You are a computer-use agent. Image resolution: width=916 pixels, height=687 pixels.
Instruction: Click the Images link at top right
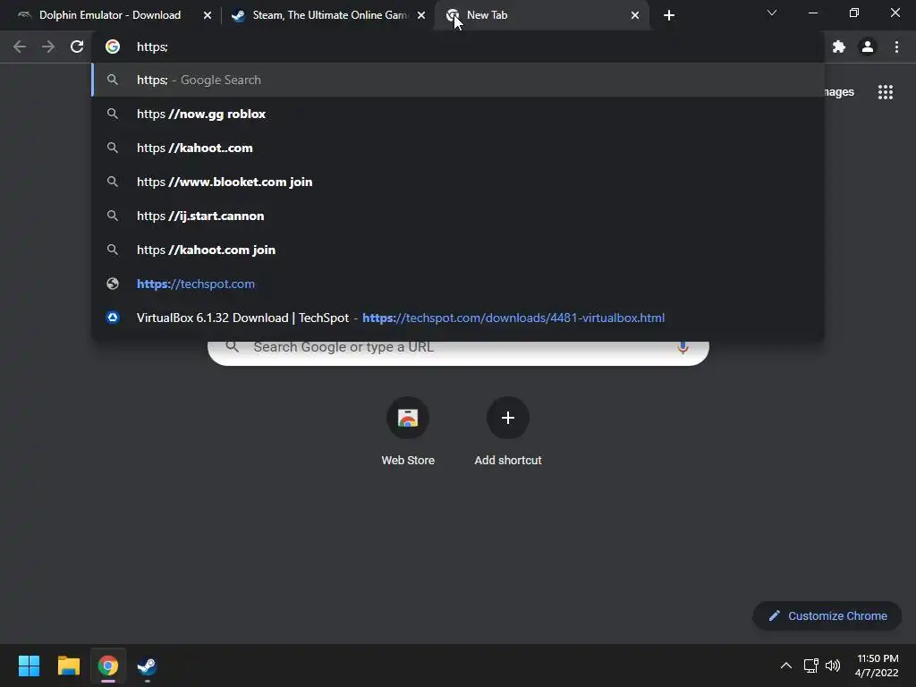click(839, 92)
